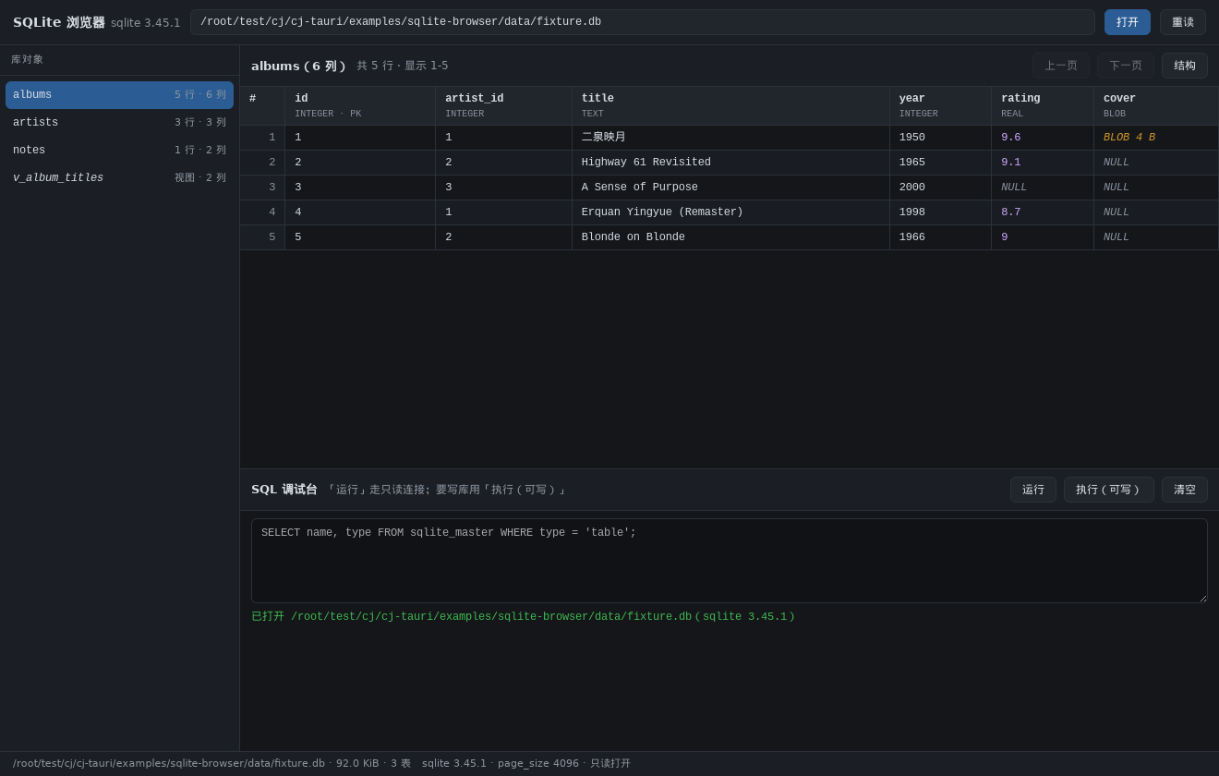Click the year column header
The width and height of the screenshot is (1219, 776).
point(940,106)
